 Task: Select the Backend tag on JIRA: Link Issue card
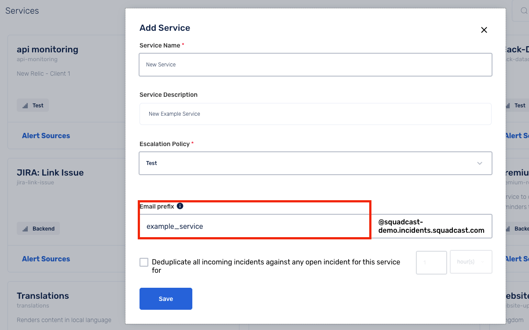38,229
